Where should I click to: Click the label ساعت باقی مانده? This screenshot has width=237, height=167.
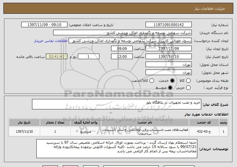[30, 57]
